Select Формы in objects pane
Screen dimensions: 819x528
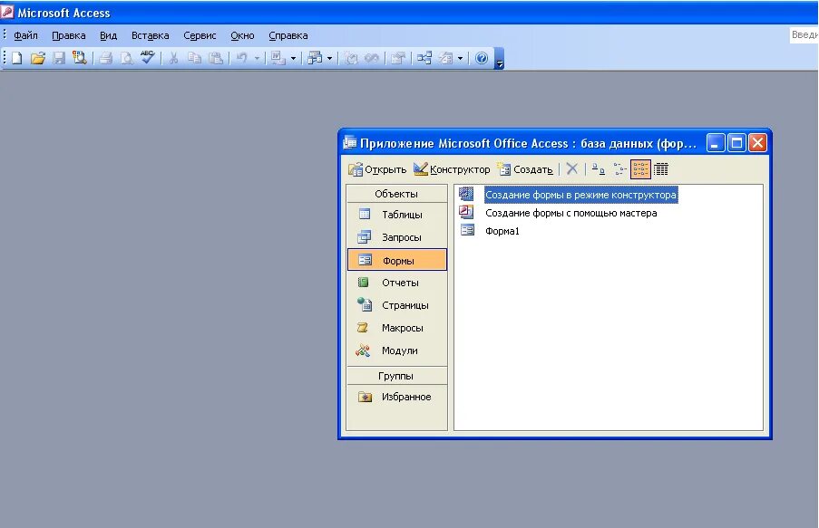pos(397,260)
